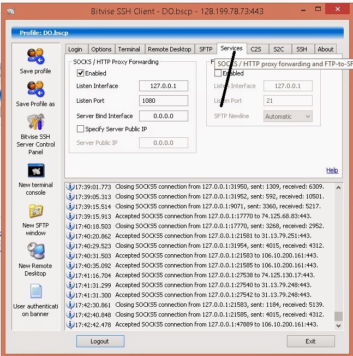Click the FTP Listen Port field showing 21
The height and width of the screenshot is (356, 353).
288,101
